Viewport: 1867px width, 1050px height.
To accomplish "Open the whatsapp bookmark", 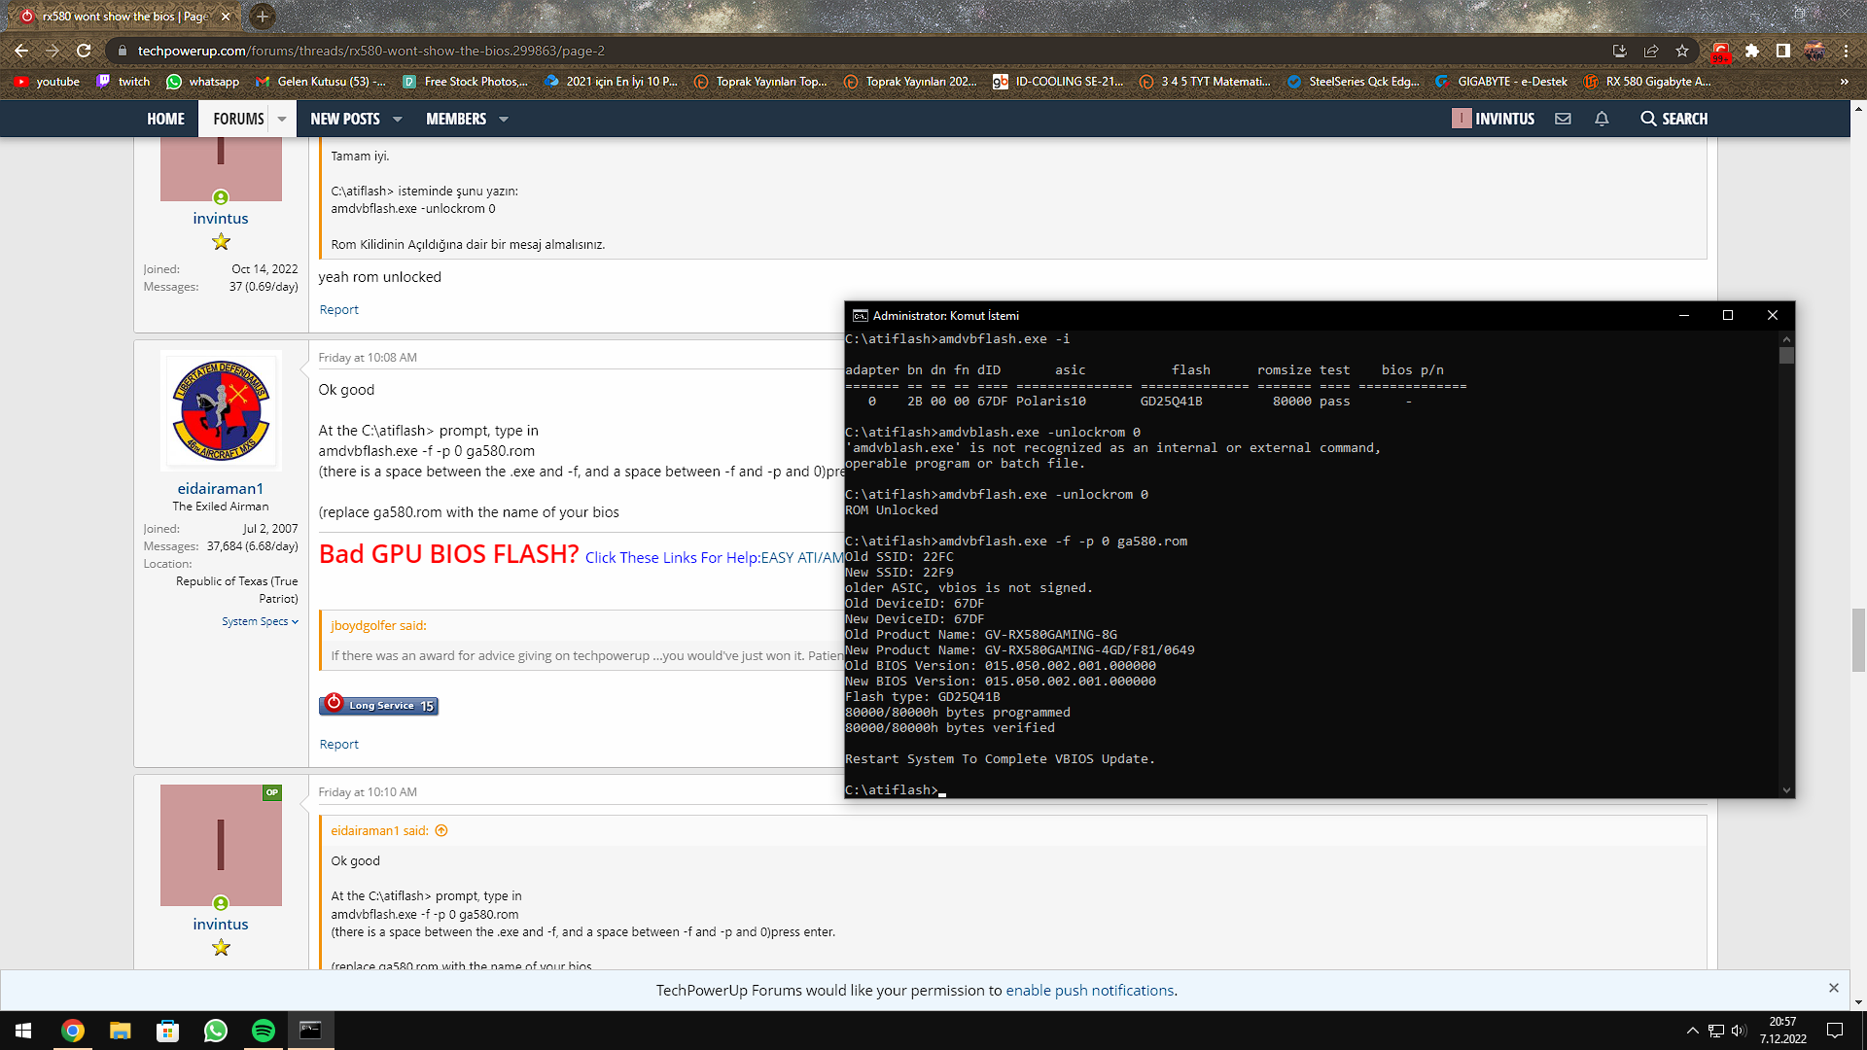I will point(202,82).
